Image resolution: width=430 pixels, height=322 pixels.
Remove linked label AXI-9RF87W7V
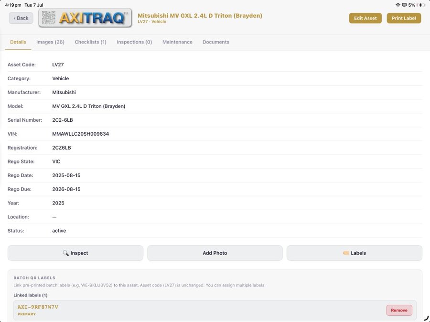[399, 310]
